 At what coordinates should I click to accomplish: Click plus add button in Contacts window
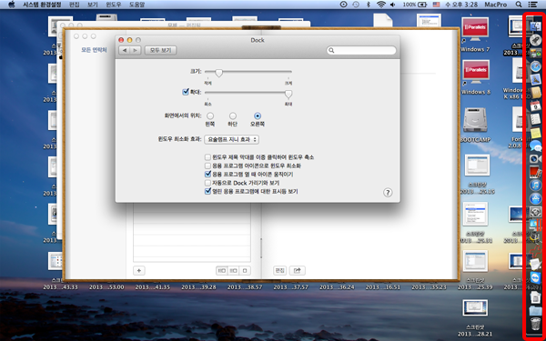(139, 270)
